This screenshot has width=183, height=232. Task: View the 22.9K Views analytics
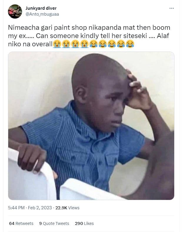tap(67, 208)
